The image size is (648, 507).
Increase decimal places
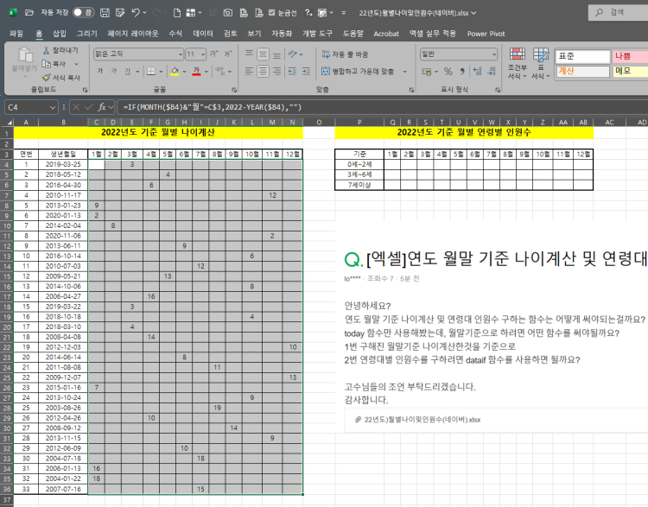click(x=477, y=72)
